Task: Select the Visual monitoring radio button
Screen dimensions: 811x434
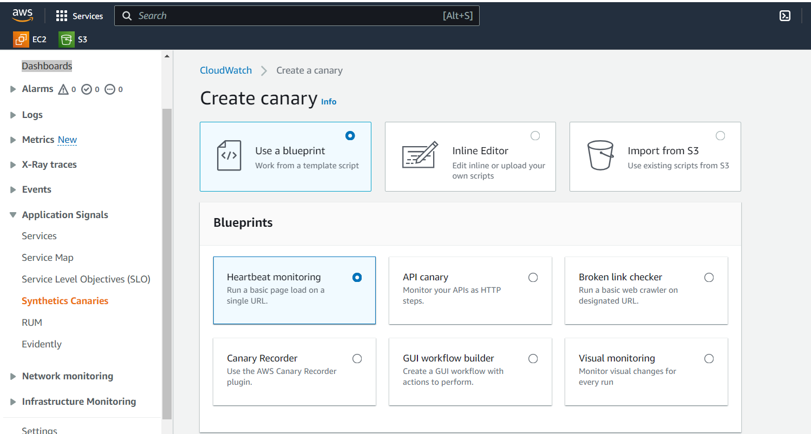Action: click(x=709, y=359)
